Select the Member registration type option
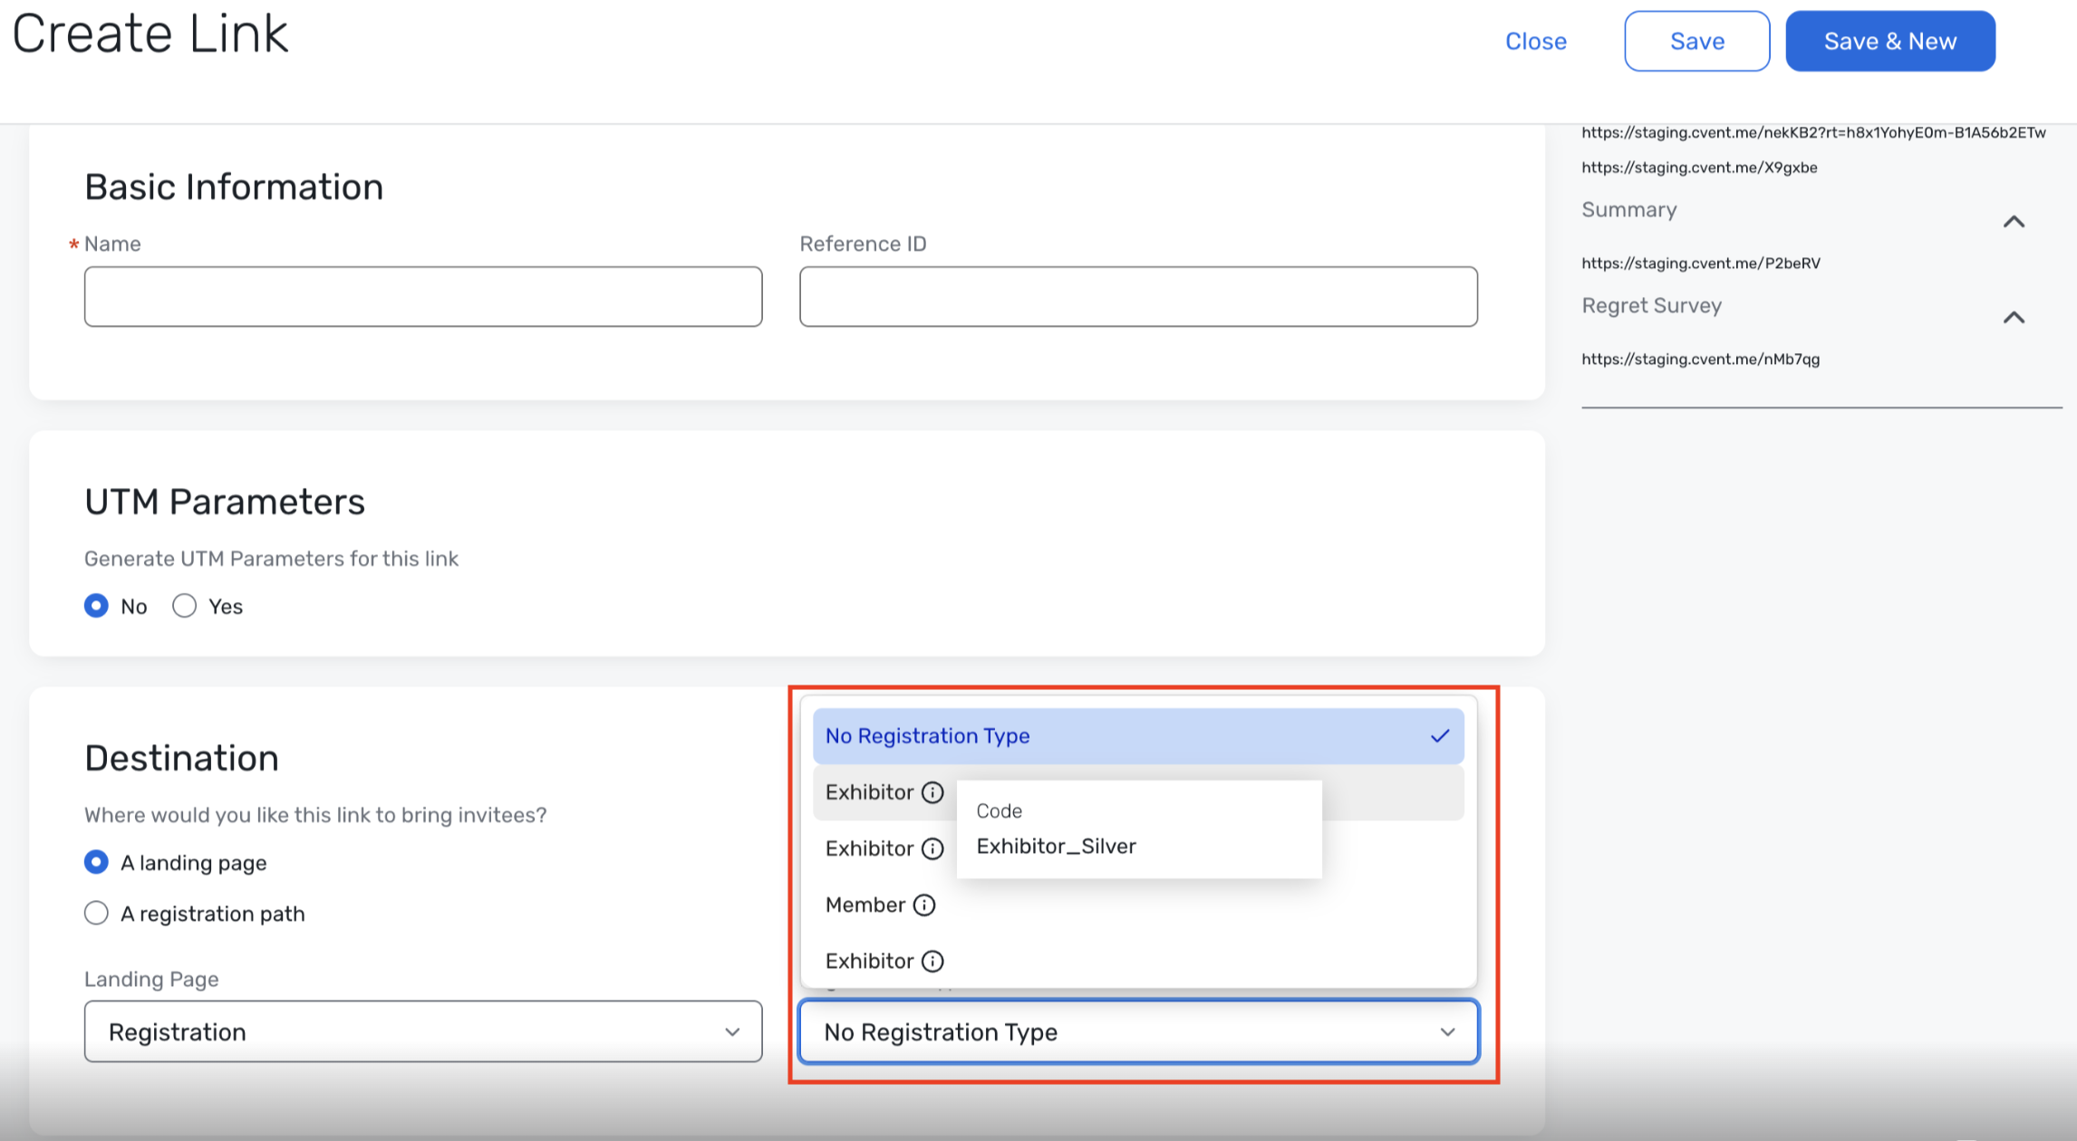 coord(865,905)
